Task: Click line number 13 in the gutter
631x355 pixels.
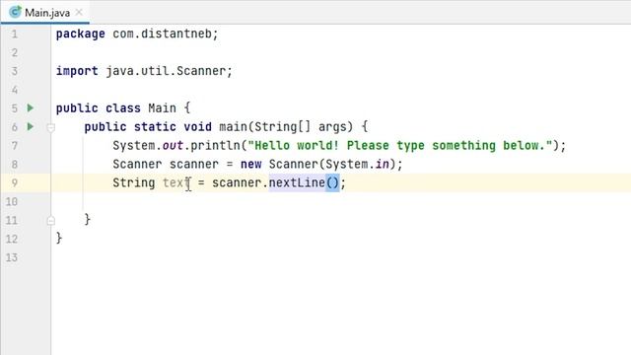Action: (12, 257)
